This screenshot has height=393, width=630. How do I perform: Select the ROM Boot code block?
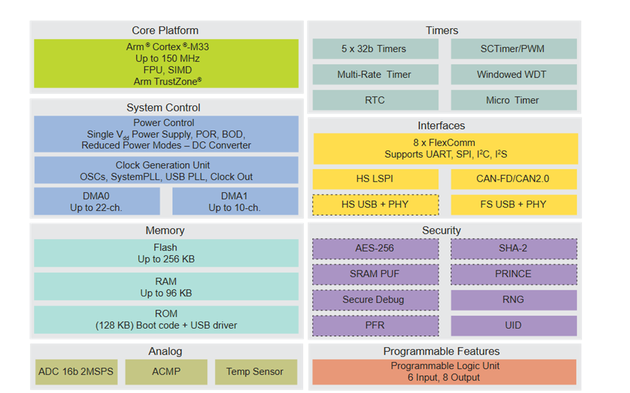pyautogui.click(x=166, y=319)
